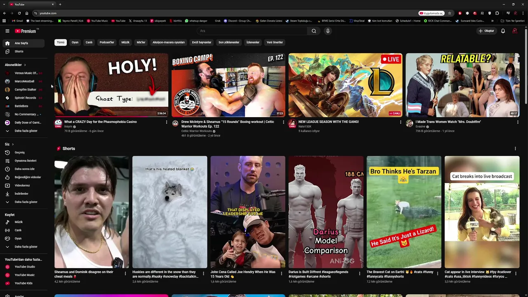
Task: Open the Gmail bookmark
Action: point(17,21)
